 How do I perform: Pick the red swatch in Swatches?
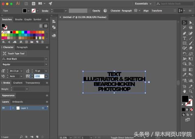point(14,32)
